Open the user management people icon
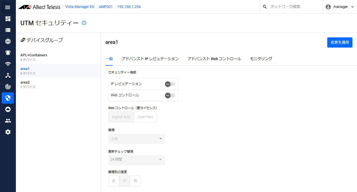The image size is (357, 192). pyautogui.click(x=8, y=121)
